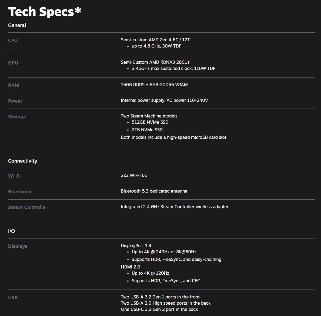Click the Storage row label
The height and width of the screenshot is (316, 321).
pos(17,117)
